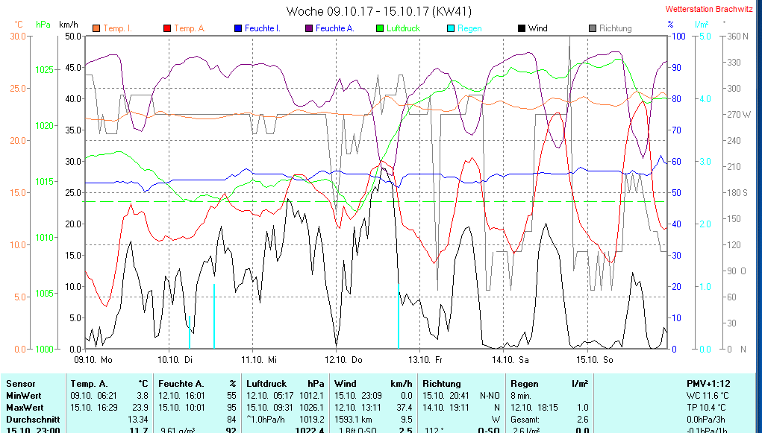Select the blue Feuchte I. legend swatch
The width and height of the screenshot is (762, 433).
(238, 28)
